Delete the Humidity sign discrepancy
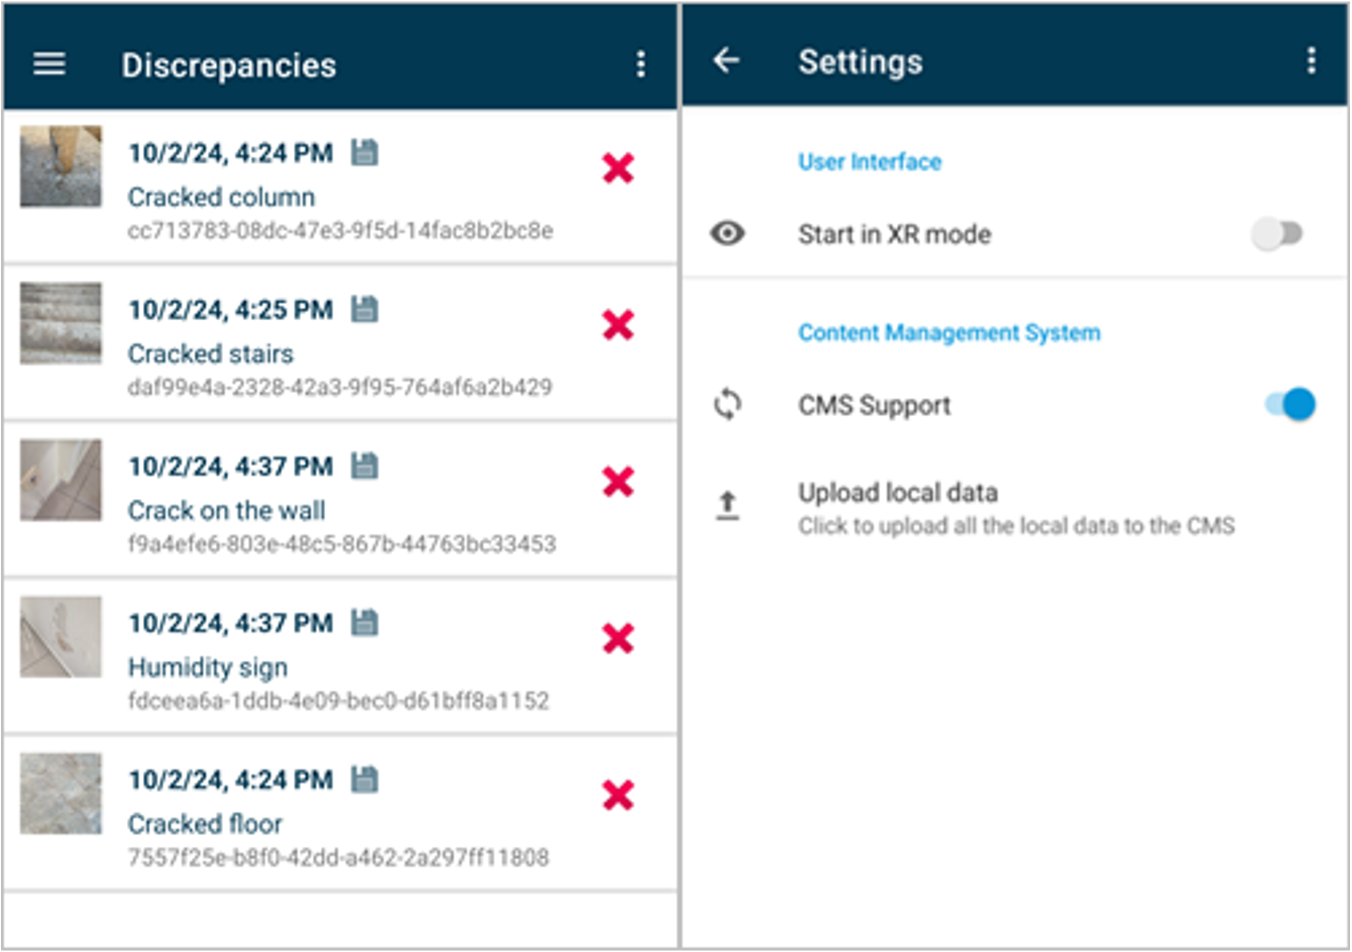This screenshot has width=1352, height=952. (x=618, y=639)
